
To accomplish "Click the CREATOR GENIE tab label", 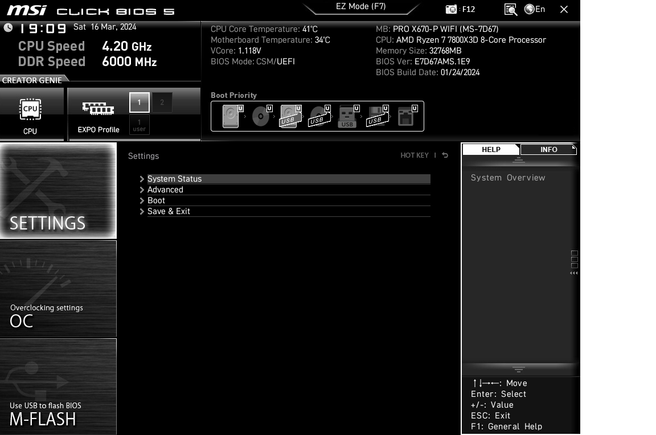I will [32, 80].
